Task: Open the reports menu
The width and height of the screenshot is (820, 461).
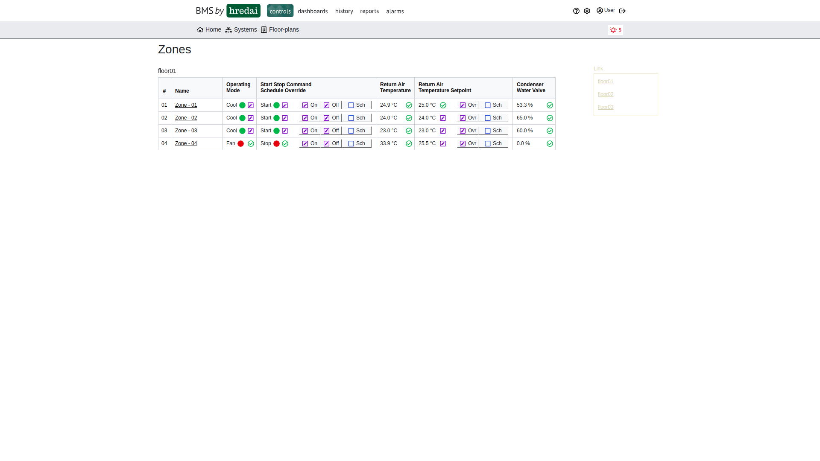Action: [369, 11]
